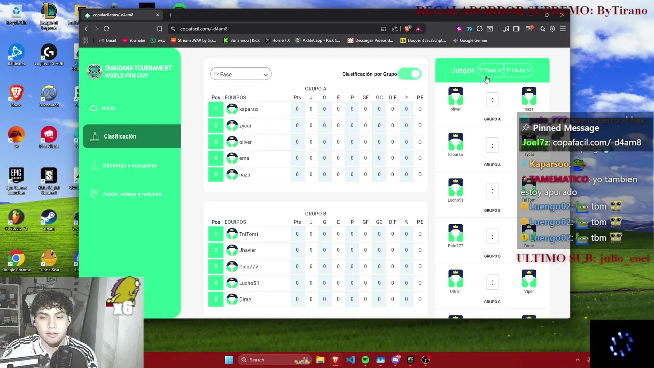Open Battle.net desktop shortcut
Image resolution: width=654 pixels, height=368 pixels.
tap(16, 55)
